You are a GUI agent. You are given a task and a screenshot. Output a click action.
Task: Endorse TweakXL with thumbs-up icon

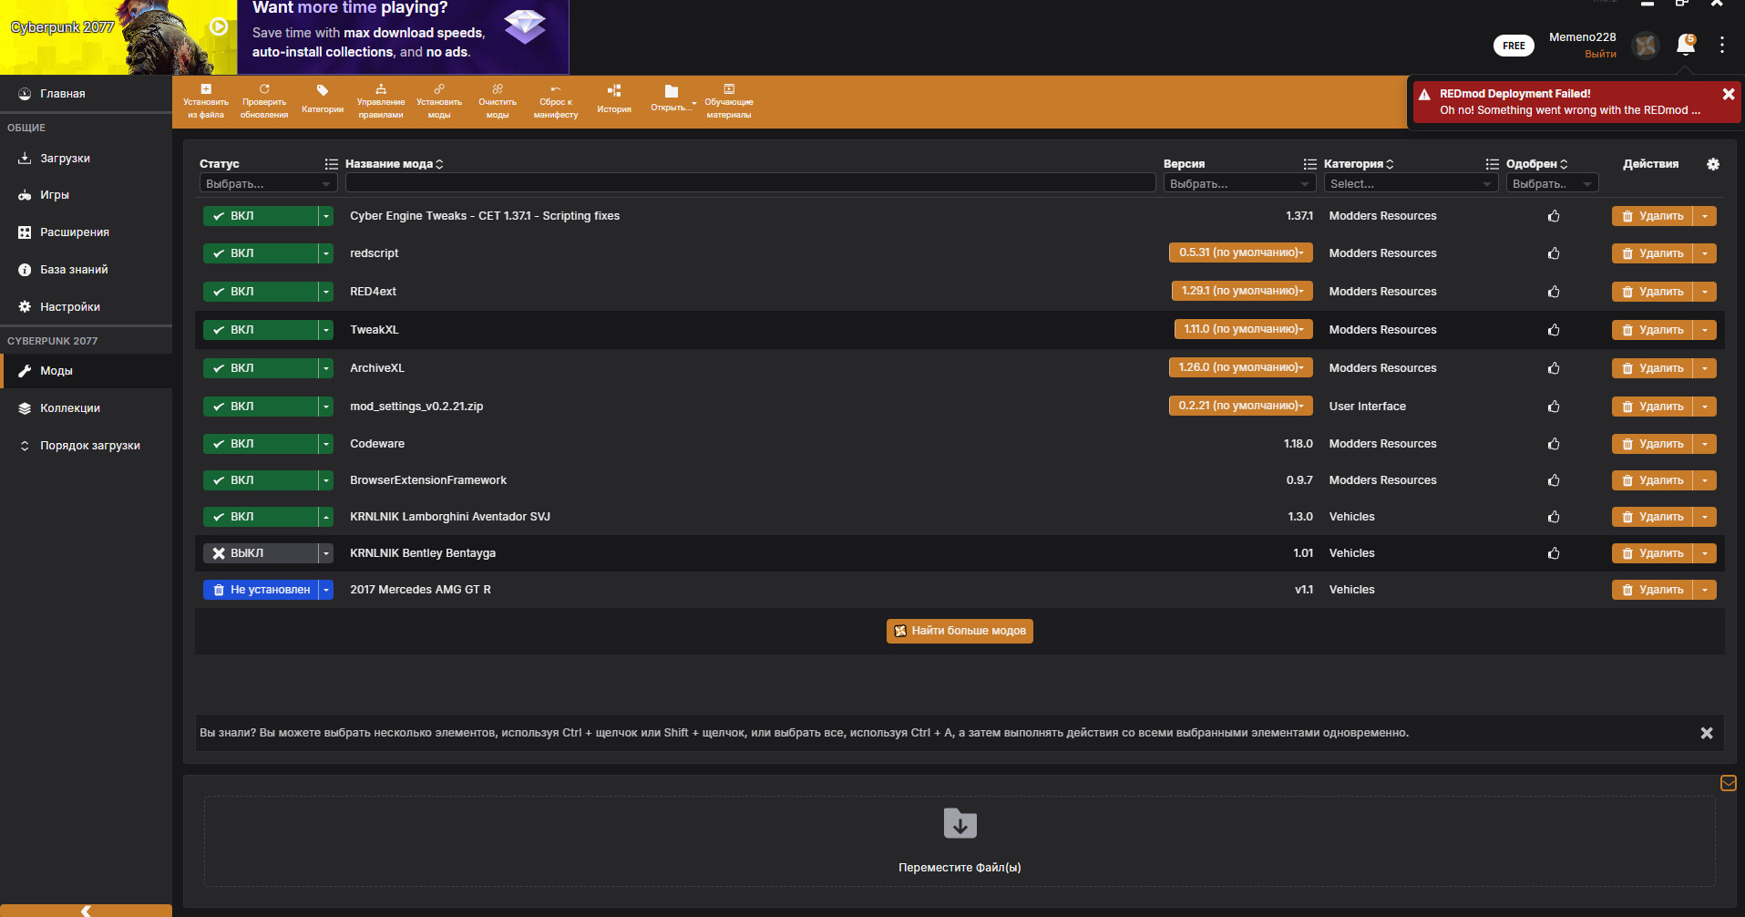point(1554,330)
